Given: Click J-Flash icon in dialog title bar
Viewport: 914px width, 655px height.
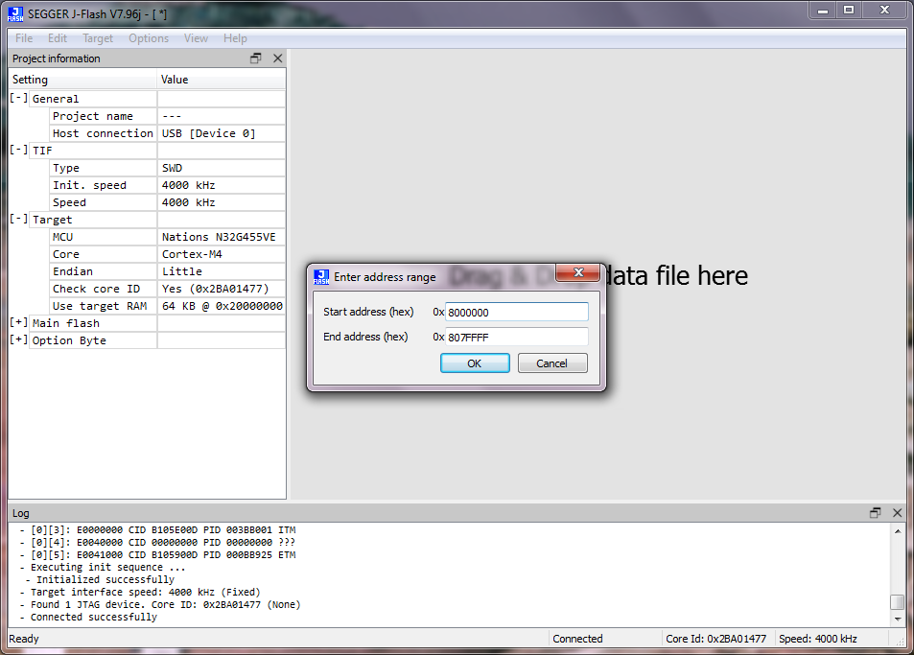Looking at the screenshot, I should pyautogui.click(x=321, y=277).
